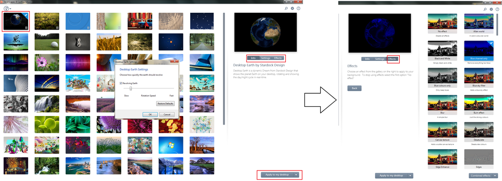Expand Apply to my desktop dropdown arrow

pyautogui.click(x=297, y=175)
